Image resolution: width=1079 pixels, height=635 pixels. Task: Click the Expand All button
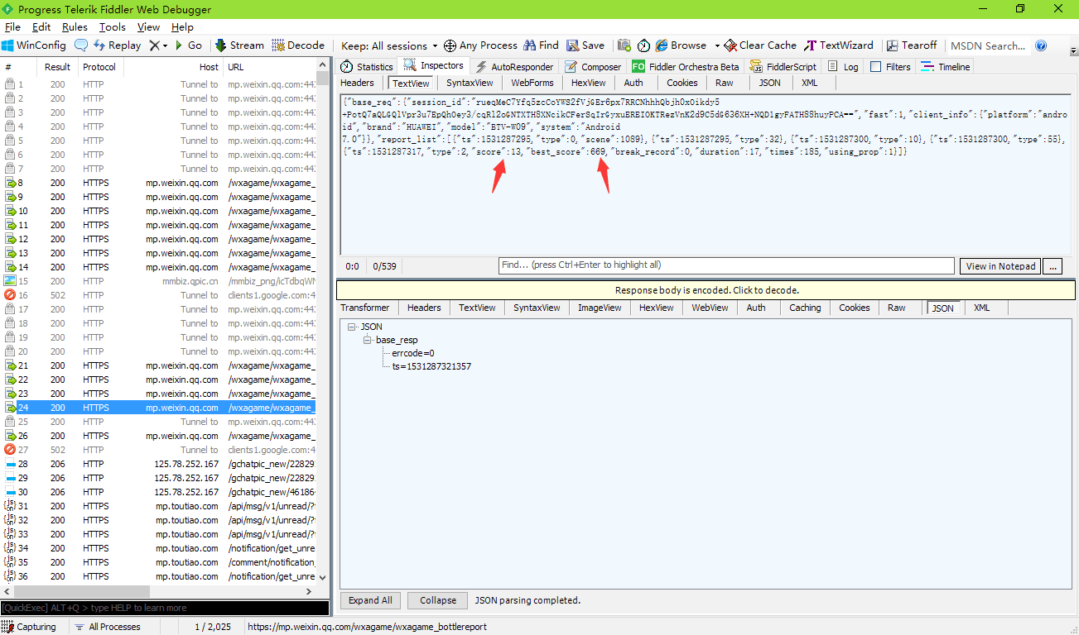(370, 600)
